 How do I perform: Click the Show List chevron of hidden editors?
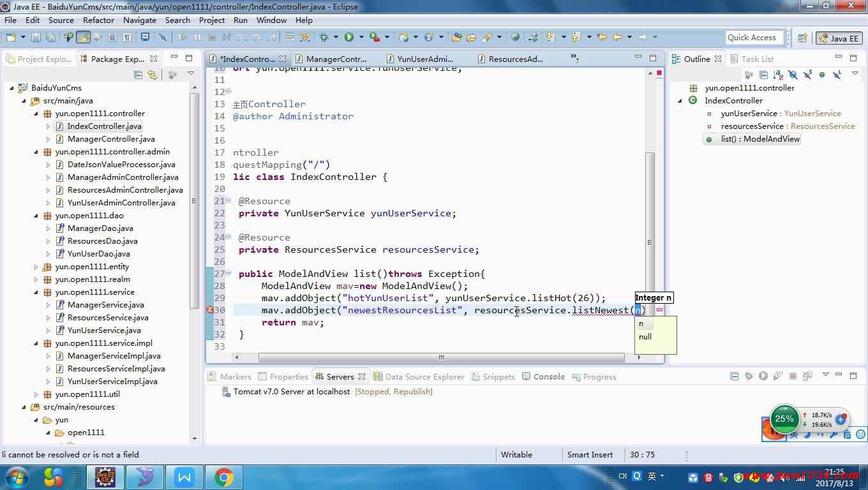(x=574, y=59)
